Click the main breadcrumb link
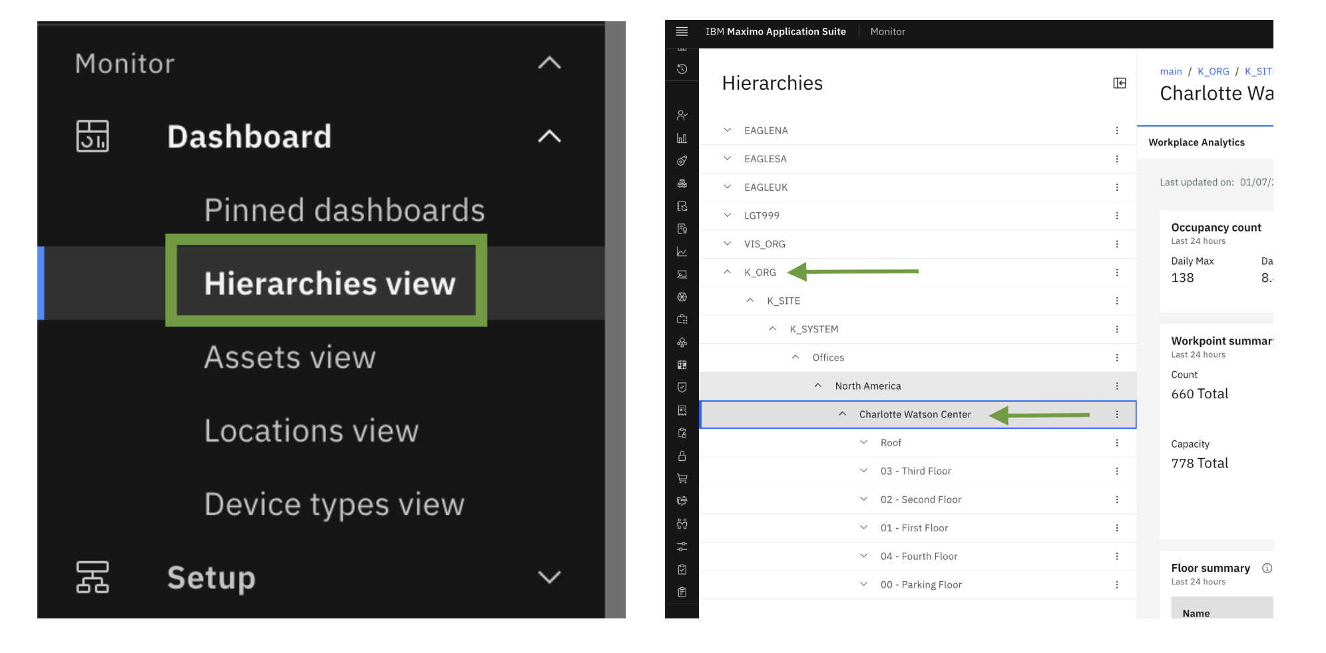 [1171, 72]
